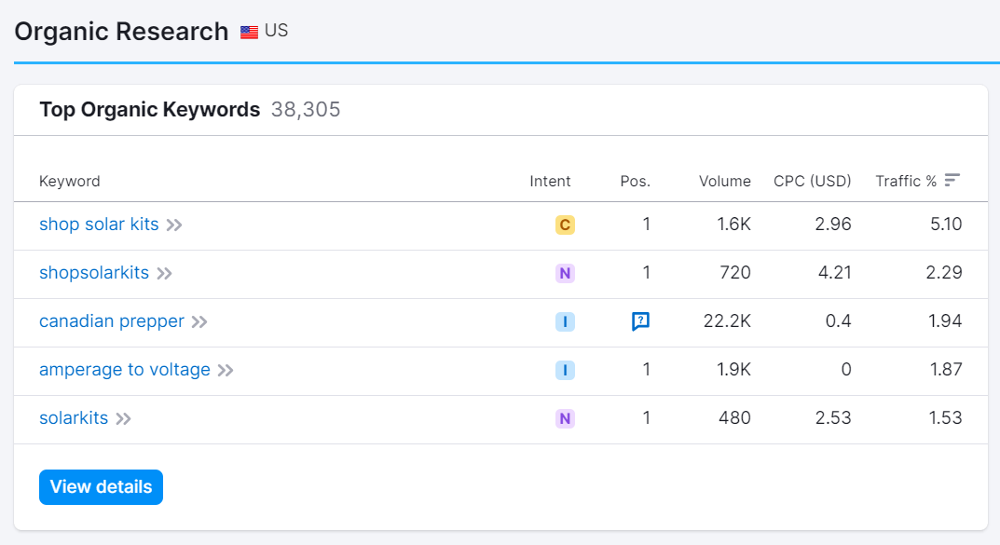Viewport: 1000px width, 545px height.
Task: Open the shop solar kits keyword link
Action: coord(99,225)
